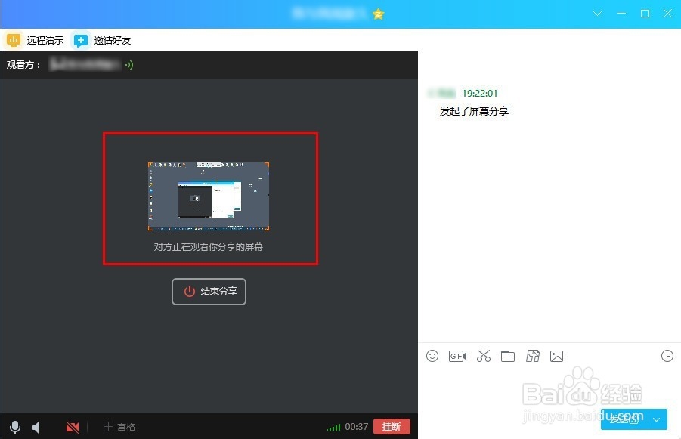Mute the speaker output
This screenshot has height=439, width=681.
36,426
